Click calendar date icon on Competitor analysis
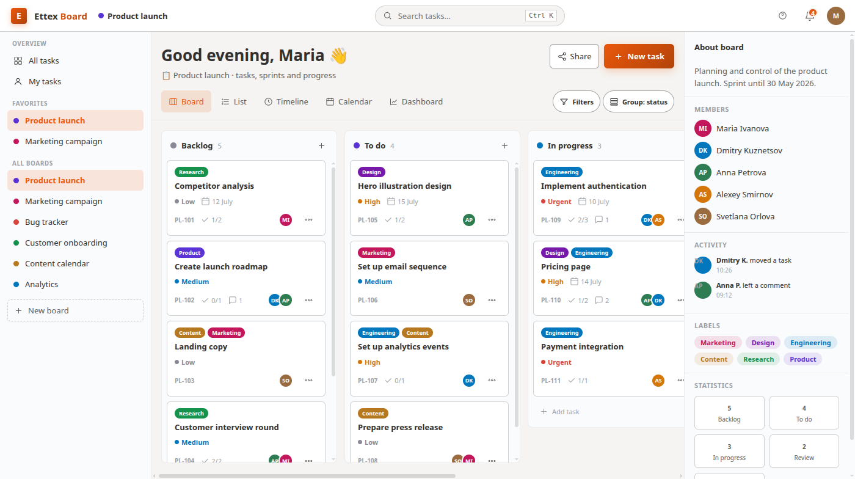The height and width of the screenshot is (479, 855). click(x=206, y=201)
